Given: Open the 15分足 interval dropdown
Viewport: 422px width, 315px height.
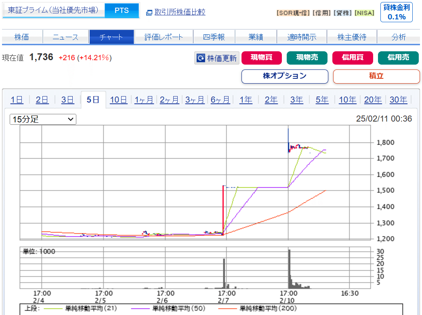Looking at the screenshot, I should pos(43,119).
